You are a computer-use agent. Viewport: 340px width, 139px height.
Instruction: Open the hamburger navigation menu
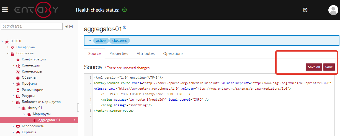(x=5, y=10)
